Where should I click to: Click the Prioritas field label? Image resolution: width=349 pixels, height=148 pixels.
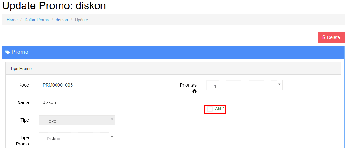click(x=188, y=85)
